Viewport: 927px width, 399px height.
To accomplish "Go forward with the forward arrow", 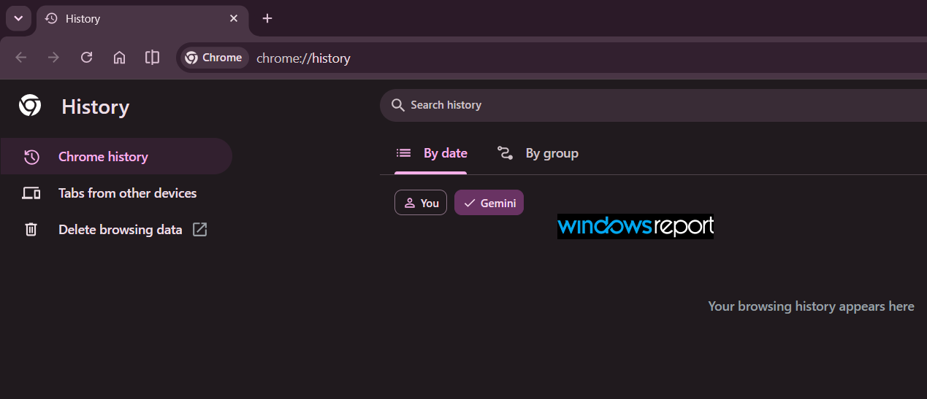I will (53, 58).
